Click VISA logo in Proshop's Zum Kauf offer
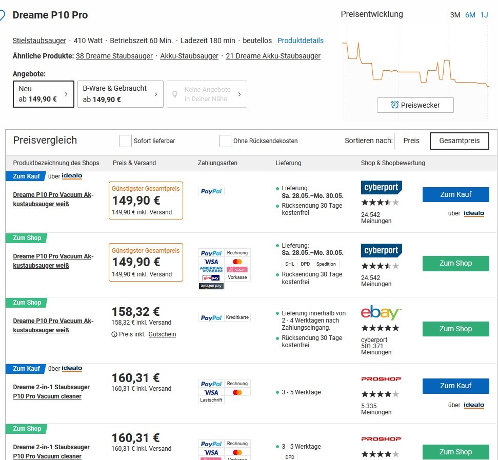The image size is (498, 460). (x=211, y=392)
